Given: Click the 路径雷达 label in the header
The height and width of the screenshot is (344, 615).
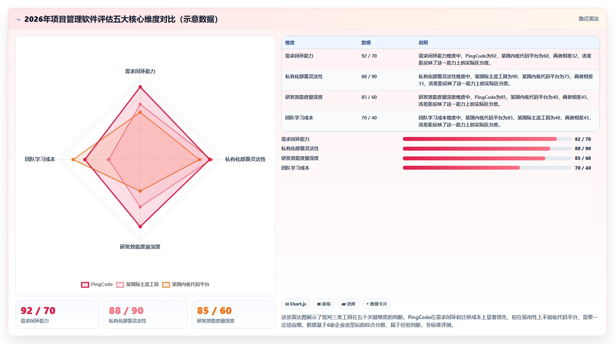Looking at the screenshot, I should pyautogui.click(x=589, y=19).
